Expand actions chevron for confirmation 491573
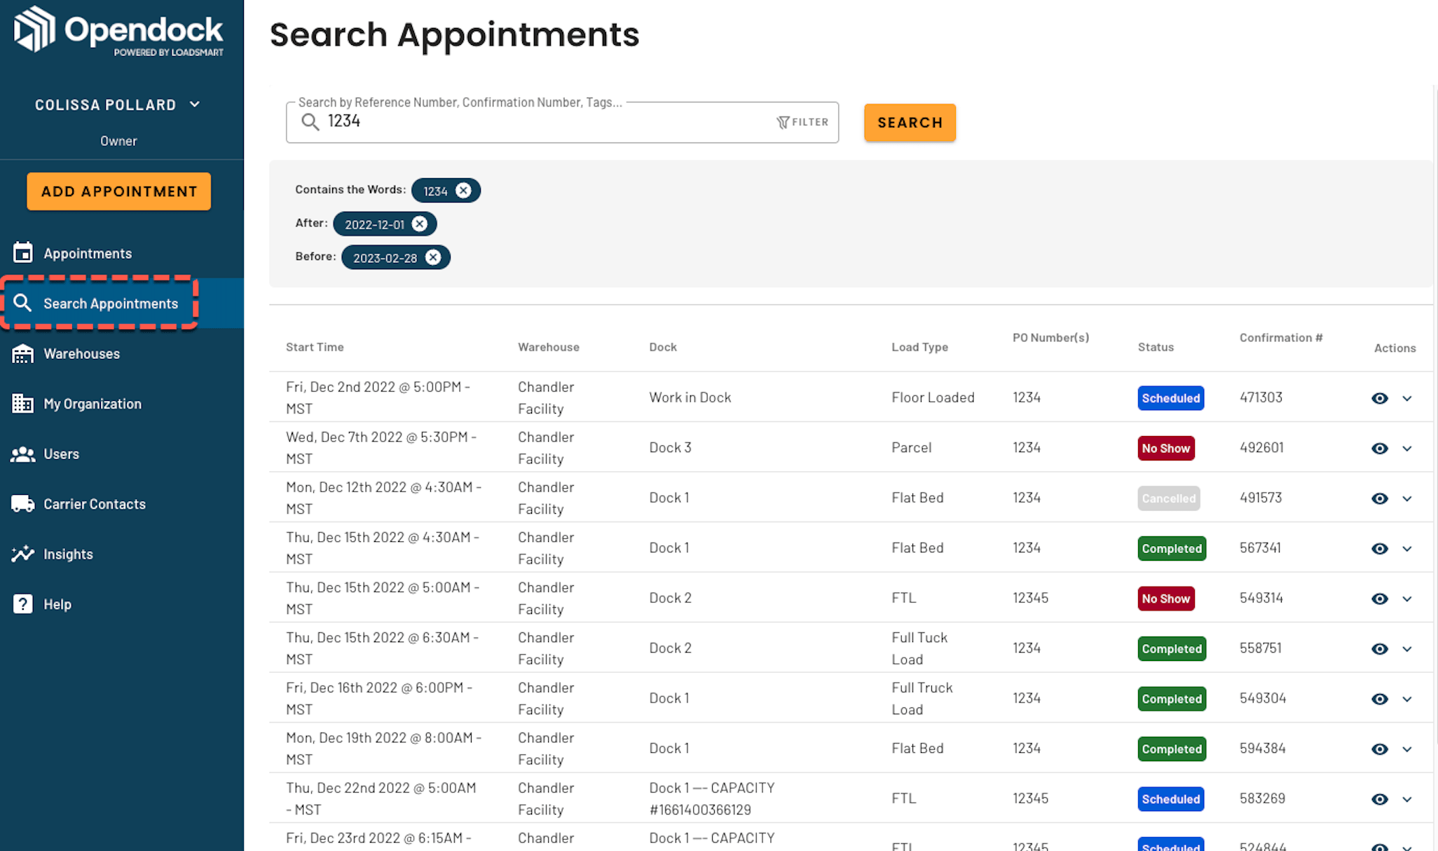The width and height of the screenshot is (1438, 851). 1406,498
